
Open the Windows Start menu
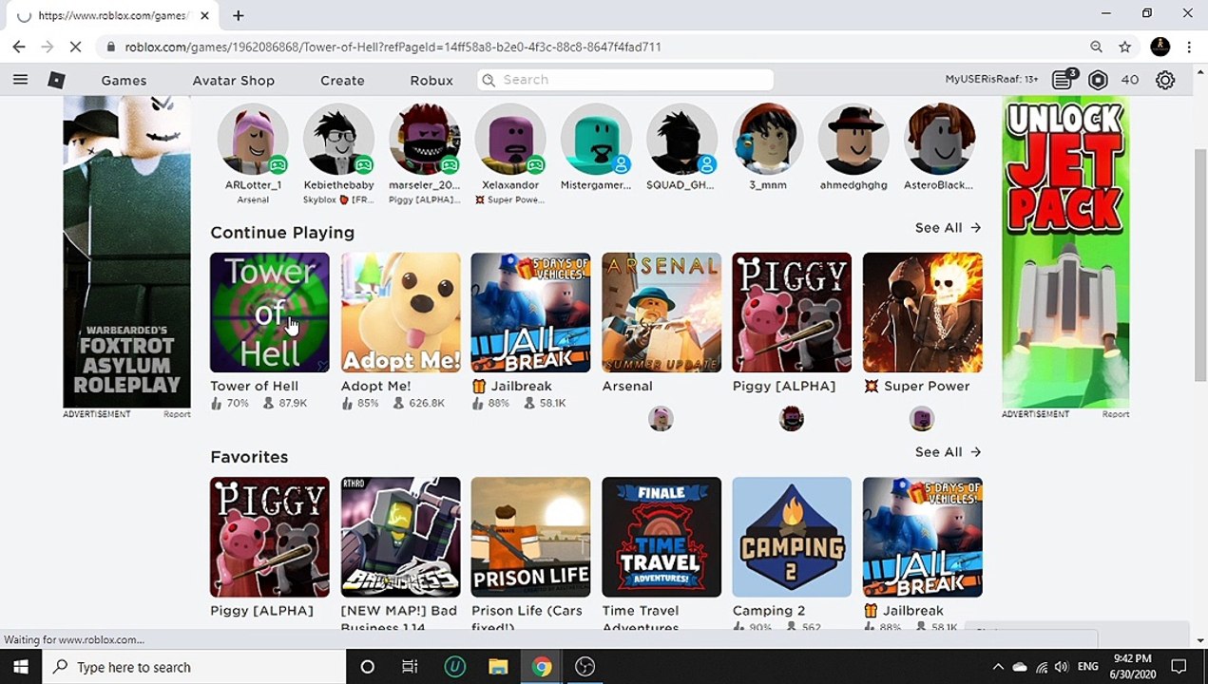pos(21,667)
